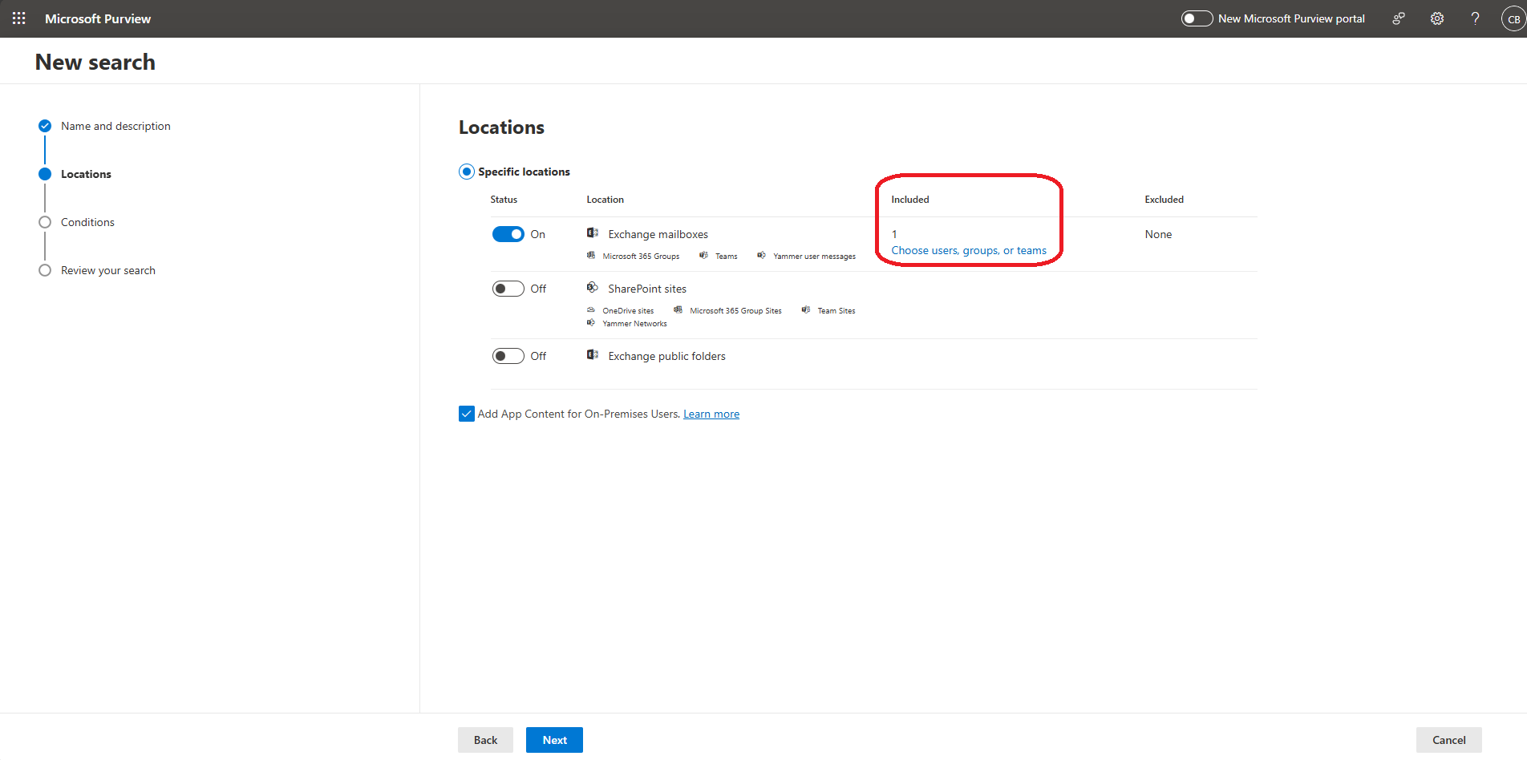Screen dimensions: 1527x760
Task: Click the Exchange mailboxes icon
Action: click(x=593, y=233)
